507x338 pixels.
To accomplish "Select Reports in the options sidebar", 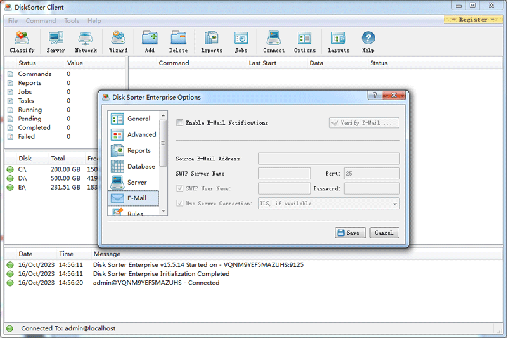I will pyautogui.click(x=134, y=150).
